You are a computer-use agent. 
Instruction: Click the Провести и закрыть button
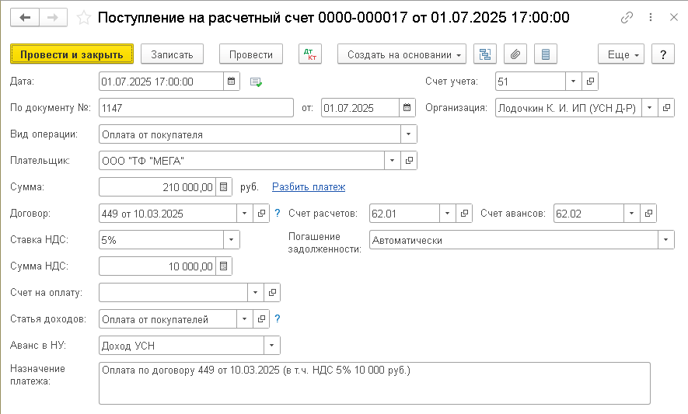tap(72, 54)
